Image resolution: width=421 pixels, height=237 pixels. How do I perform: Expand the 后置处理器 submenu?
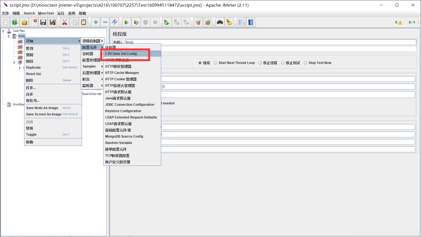[x=93, y=73]
